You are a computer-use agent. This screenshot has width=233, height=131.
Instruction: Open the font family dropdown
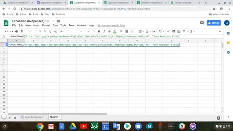click(74, 31)
